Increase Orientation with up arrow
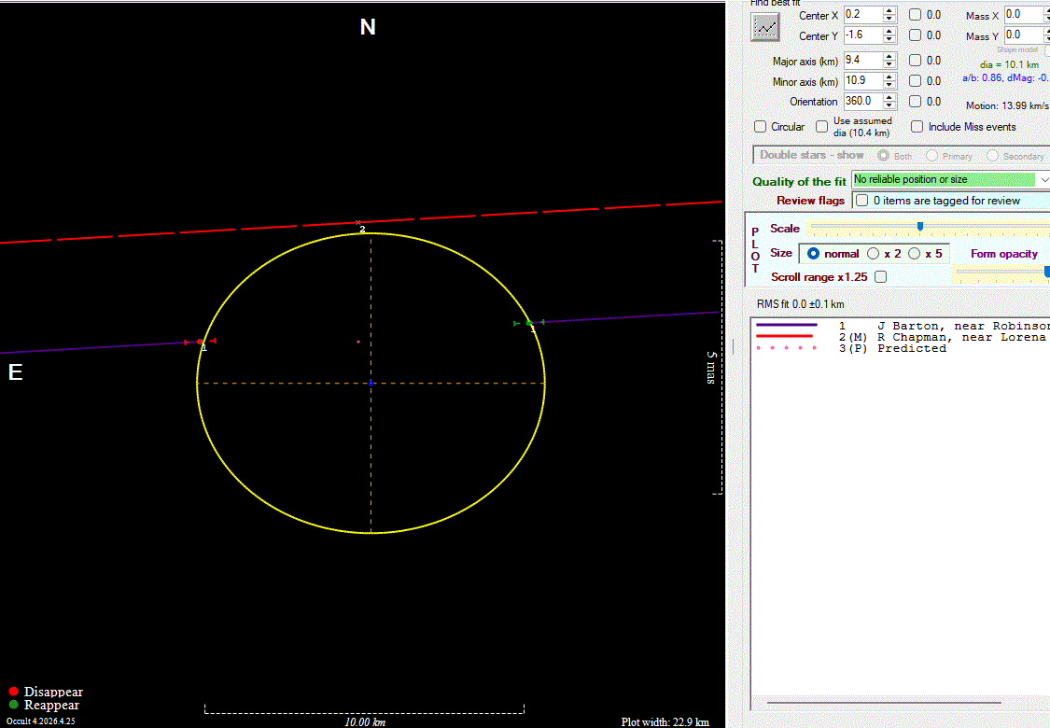Screen dimensions: 1050x728 (x=889, y=98)
